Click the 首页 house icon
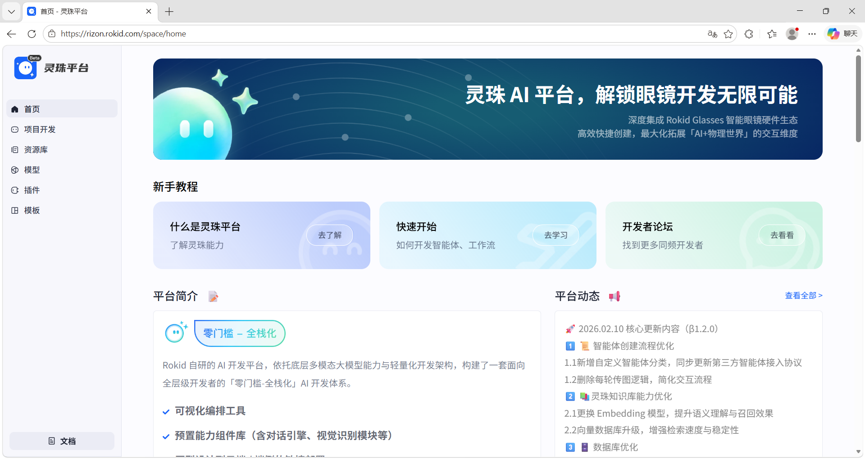Viewport: 865px width, 459px height. (x=15, y=109)
